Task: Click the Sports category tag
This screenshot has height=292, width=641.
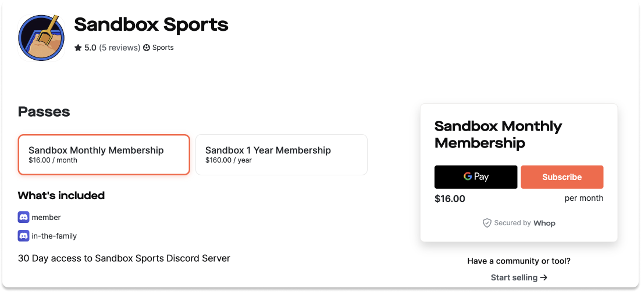Action: coord(158,48)
